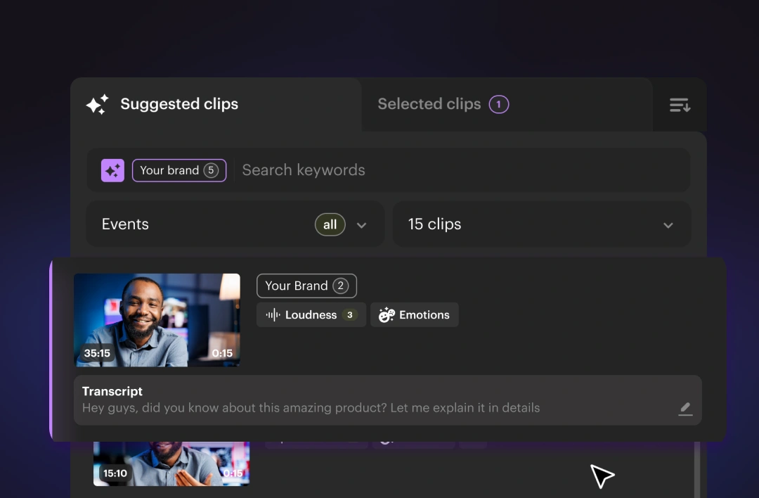The height and width of the screenshot is (498, 759).
Task: Toggle the Loudness tag on the clip
Action: pos(311,315)
